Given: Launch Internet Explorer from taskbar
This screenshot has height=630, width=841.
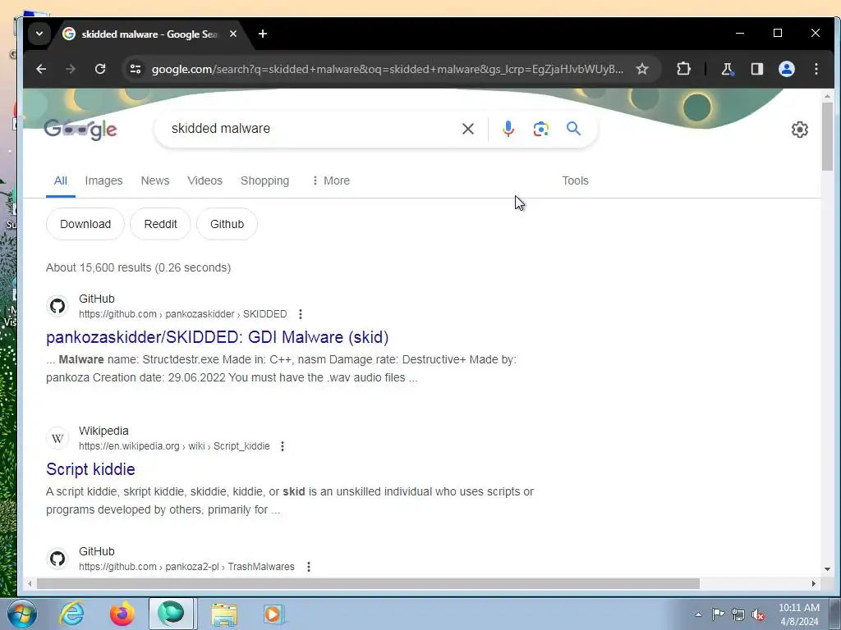Looking at the screenshot, I should click(71, 614).
